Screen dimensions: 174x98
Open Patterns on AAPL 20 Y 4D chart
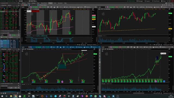(163, 47)
